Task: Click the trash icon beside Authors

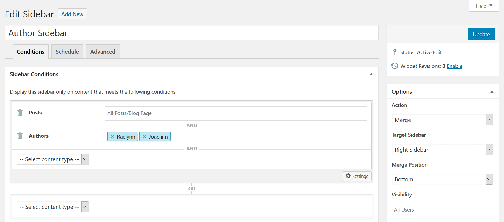Action: pos(20,136)
